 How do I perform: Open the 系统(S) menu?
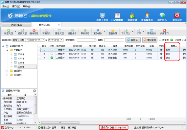6,6
